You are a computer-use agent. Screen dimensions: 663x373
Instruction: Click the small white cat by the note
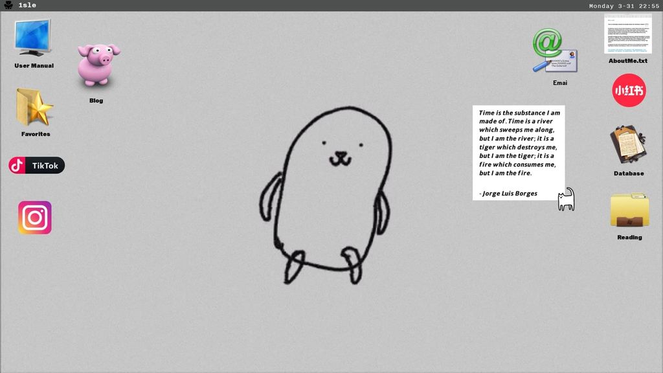pyautogui.click(x=566, y=199)
